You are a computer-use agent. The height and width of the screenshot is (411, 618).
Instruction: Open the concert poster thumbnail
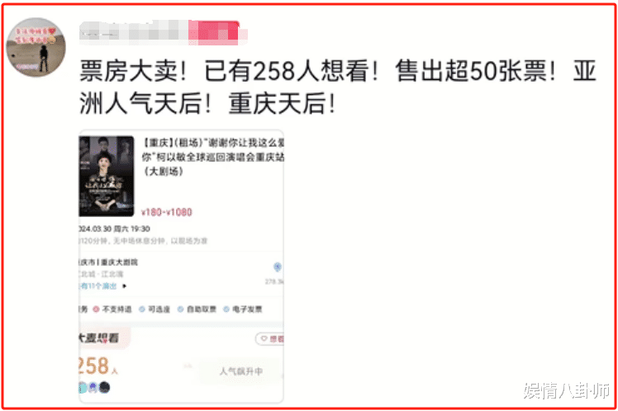[x=107, y=176]
